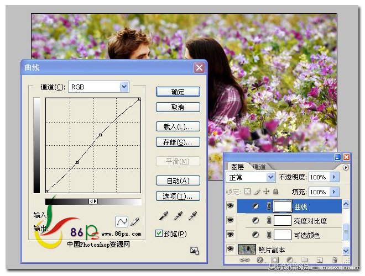Open the 填充 fill slider arrow

334,192
